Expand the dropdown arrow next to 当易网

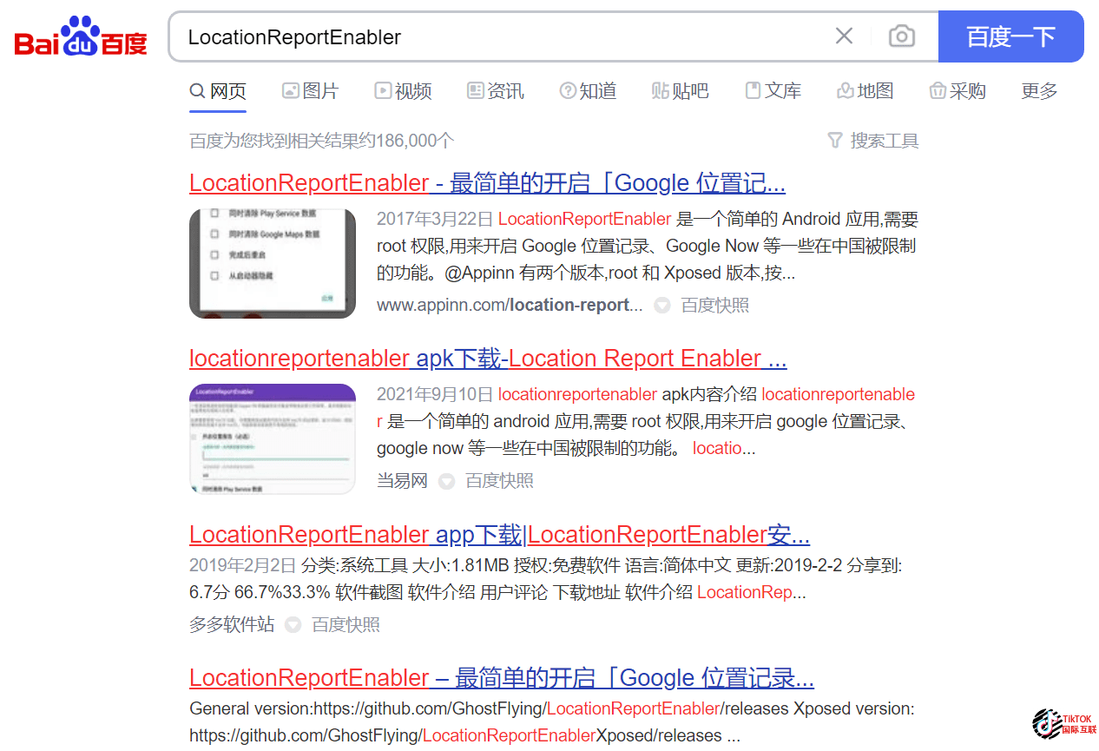click(x=446, y=481)
